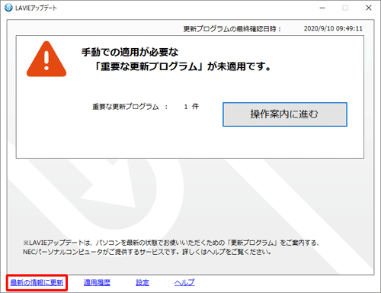Screen dimensions: 381x293
Task: Click the 1 件 count value
Action: pyautogui.click(x=191, y=107)
